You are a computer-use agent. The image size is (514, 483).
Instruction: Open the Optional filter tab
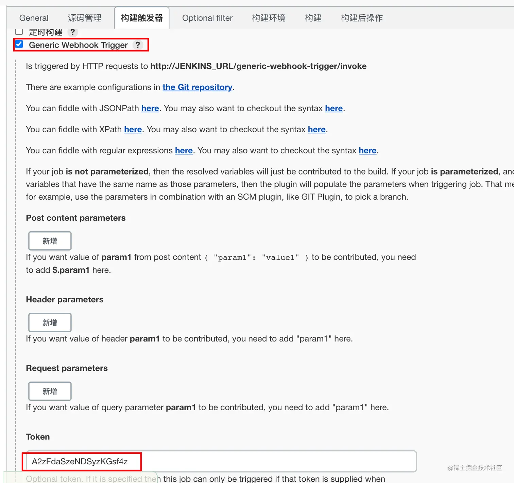[x=207, y=18]
